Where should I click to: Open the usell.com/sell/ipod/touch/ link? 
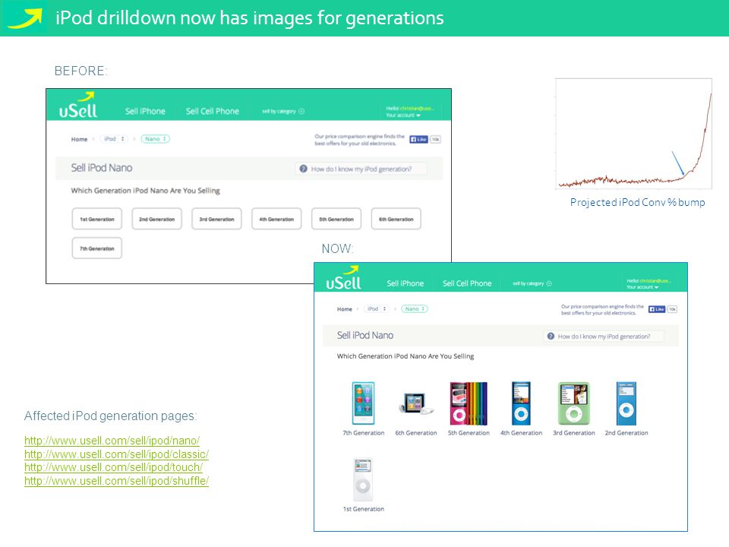pyautogui.click(x=113, y=467)
